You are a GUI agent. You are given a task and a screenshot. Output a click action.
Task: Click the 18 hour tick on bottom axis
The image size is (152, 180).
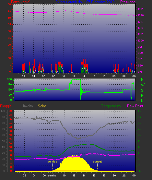pyautogui.click(x=104, y=175)
